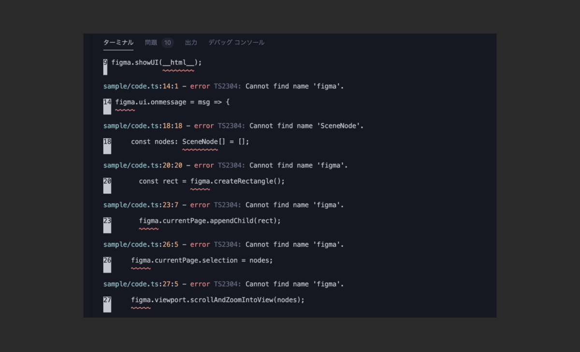Open the sample/code.ts:26:5 file link
Image resolution: width=580 pixels, height=352 pixels.
pos(141,245)
